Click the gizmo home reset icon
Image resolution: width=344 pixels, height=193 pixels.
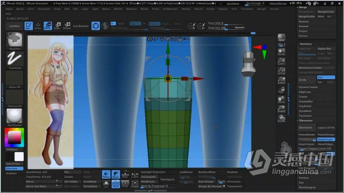click(x=168, y=39)
